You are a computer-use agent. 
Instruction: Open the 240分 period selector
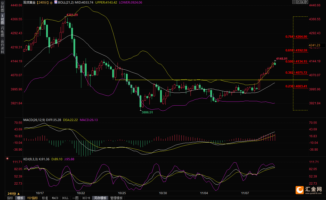coord(14,193)
